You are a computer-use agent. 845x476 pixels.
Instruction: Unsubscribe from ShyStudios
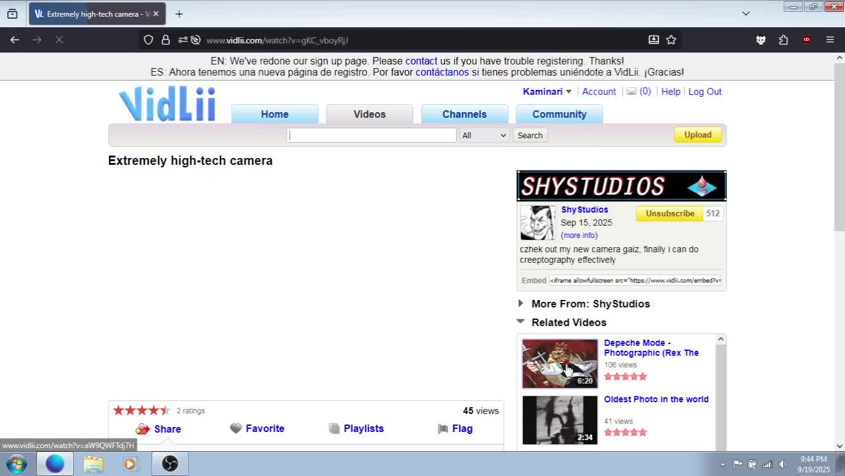point(670,213)
